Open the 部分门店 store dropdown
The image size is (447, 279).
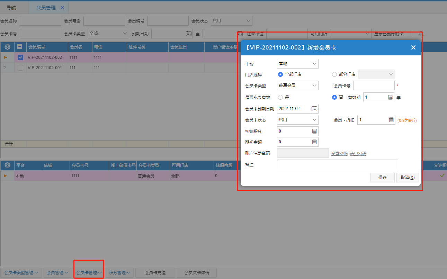376,74
